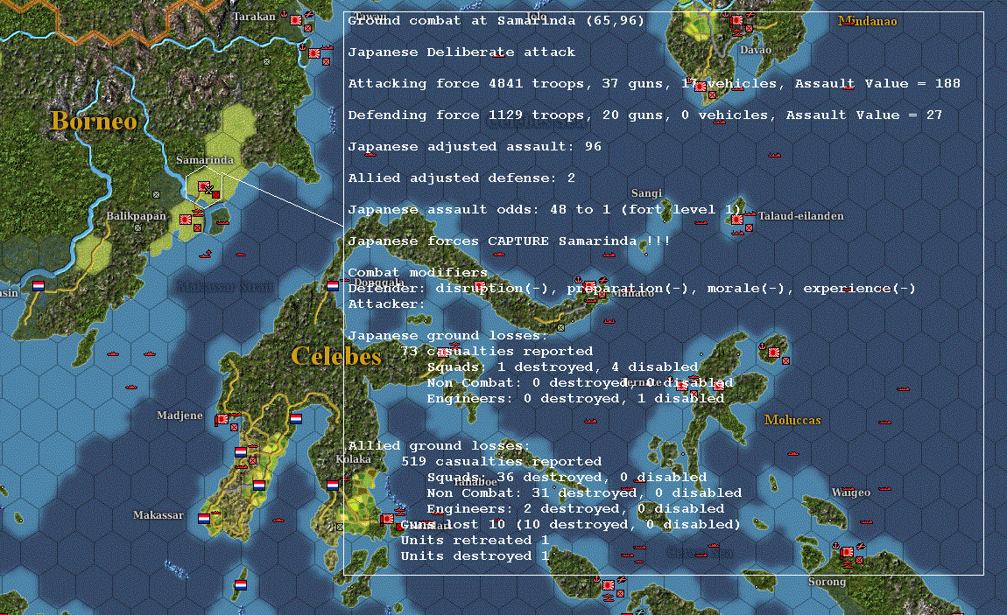Viewport: 1007px width, 615px height.
Task: Click 'Japanese forces CAPTURE Samarinda !!!' line
Action: point(510,241)
